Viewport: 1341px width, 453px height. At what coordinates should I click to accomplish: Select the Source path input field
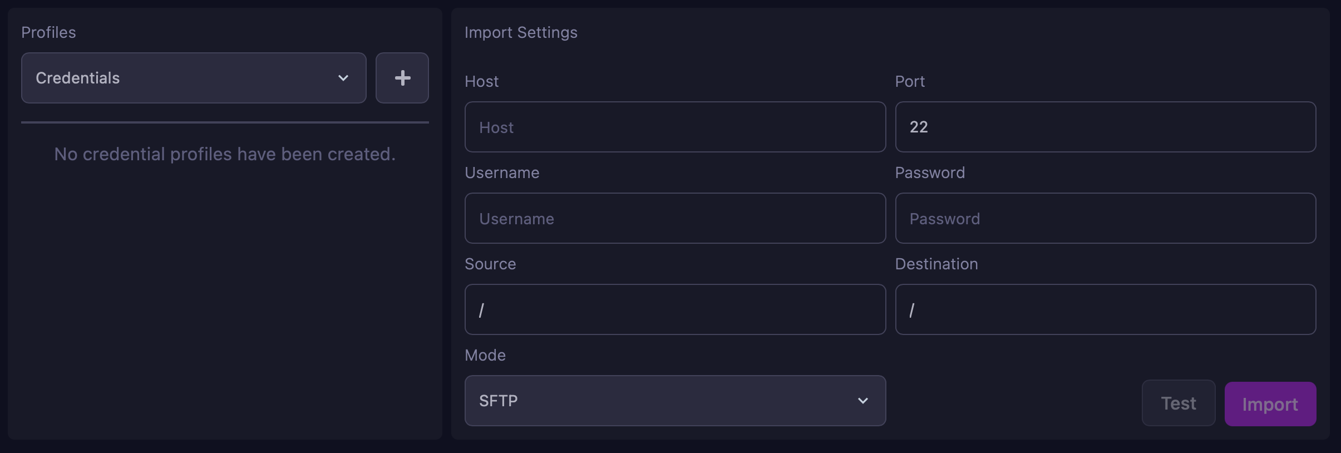[675, 309]
